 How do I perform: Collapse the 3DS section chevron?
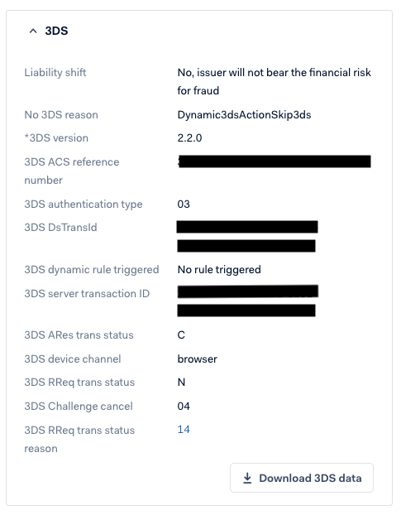[x=33, y=31]
